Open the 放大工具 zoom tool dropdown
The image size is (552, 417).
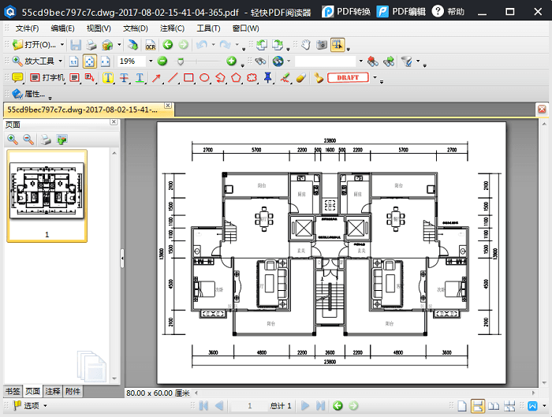point(61,61)
